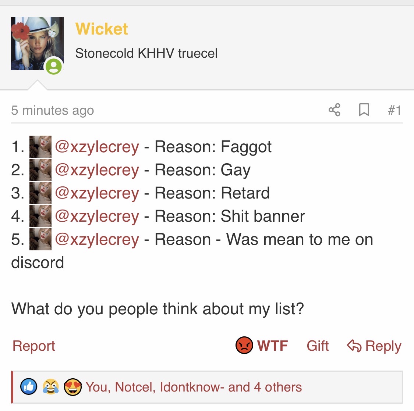Open the Idontknow- user link in reactions

click(x=192, y=387)
